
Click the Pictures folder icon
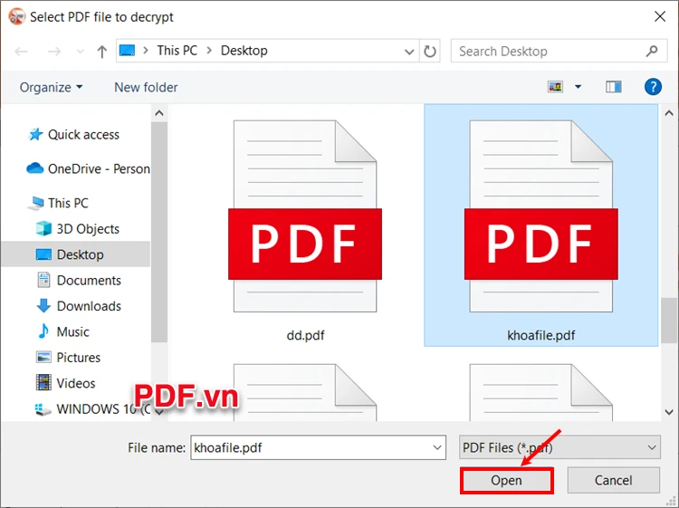click(43, 358)
